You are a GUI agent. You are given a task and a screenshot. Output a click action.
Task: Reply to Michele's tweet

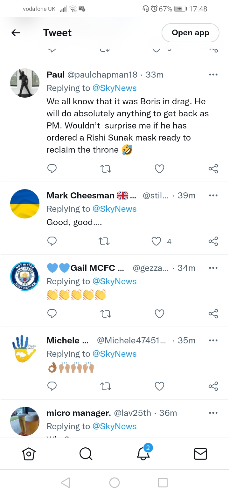click(x=52, y=386)
